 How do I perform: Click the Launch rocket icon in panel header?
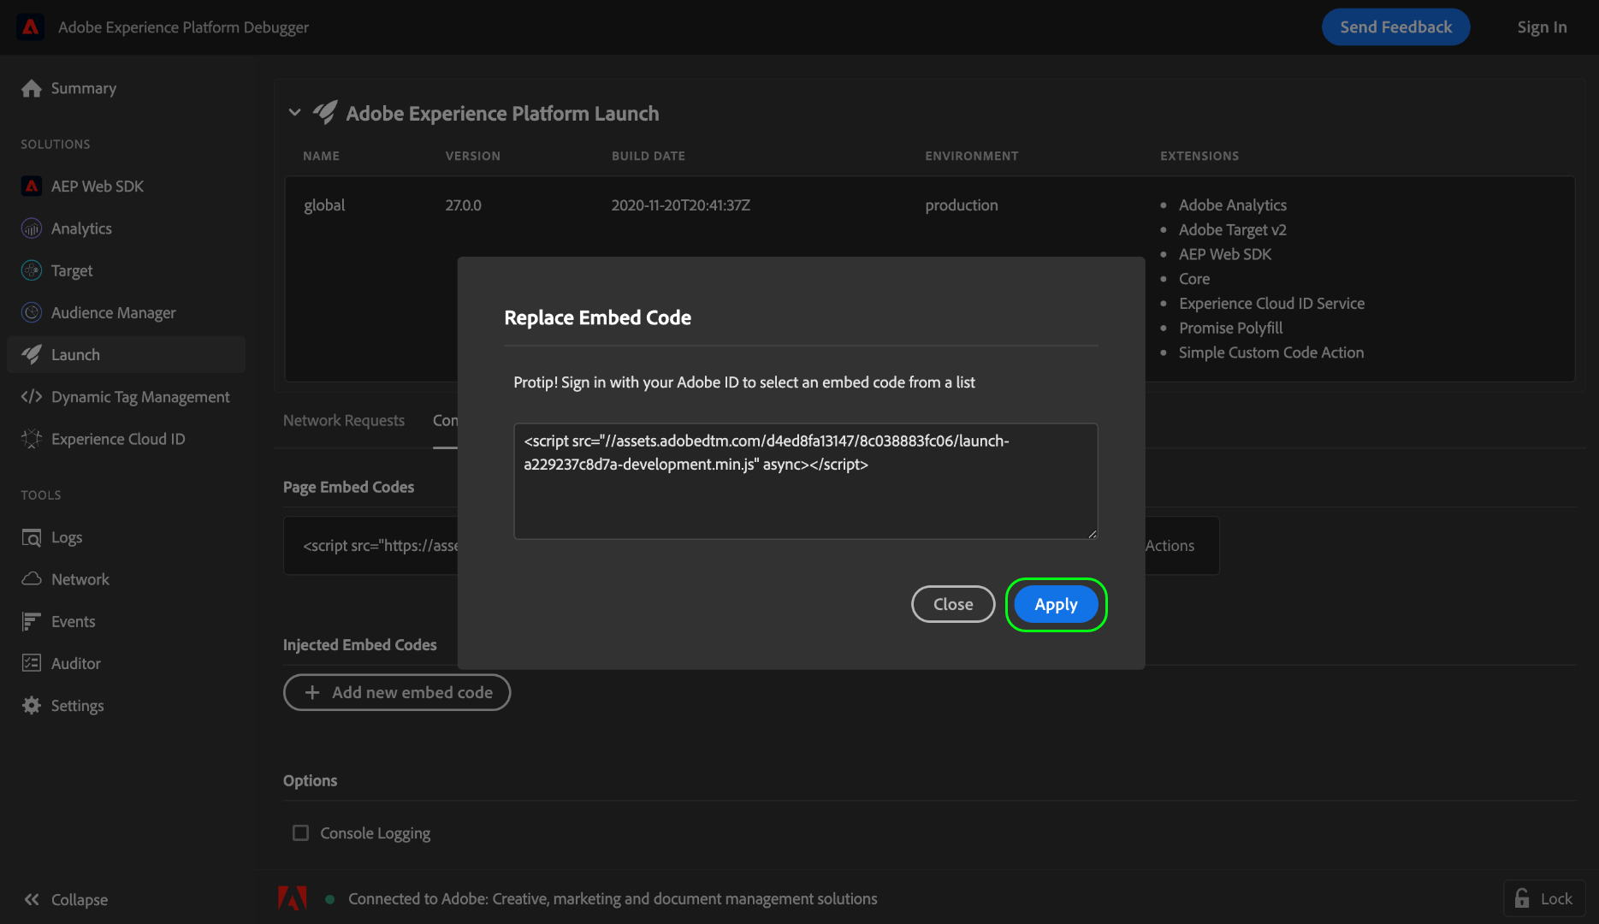[x=324, y=113]
